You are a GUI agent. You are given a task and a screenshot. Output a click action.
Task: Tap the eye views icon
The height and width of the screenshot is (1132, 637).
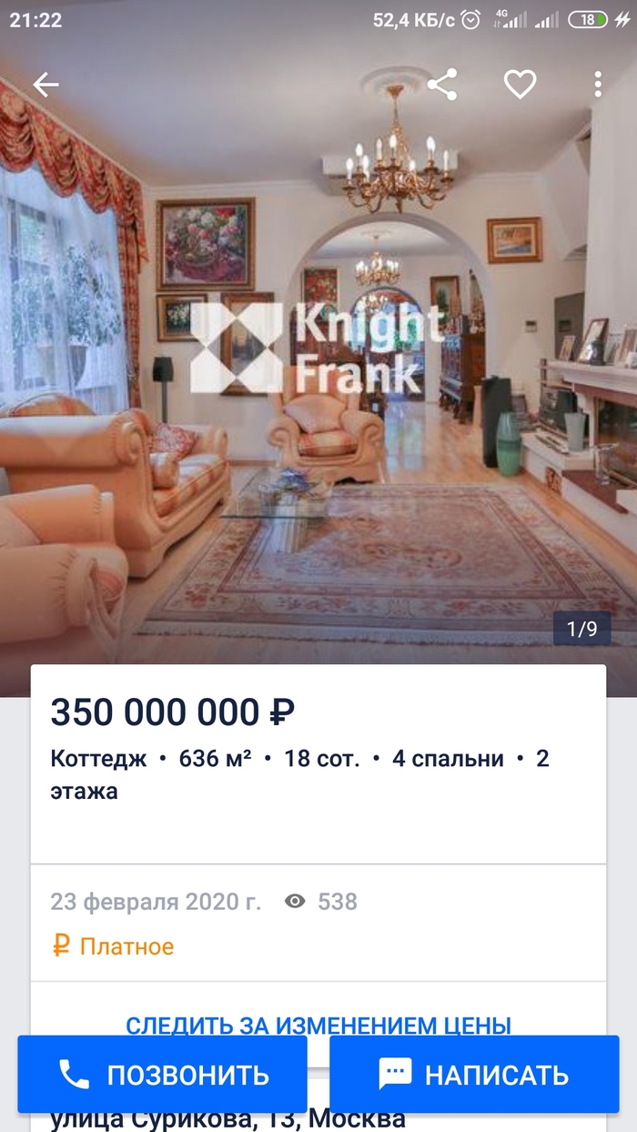295,902
